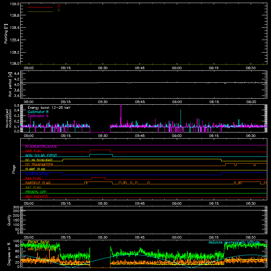
Task: Click the 05:45 time label under Roll period plot
Action: pyautogui.click(x=140, y=102)
